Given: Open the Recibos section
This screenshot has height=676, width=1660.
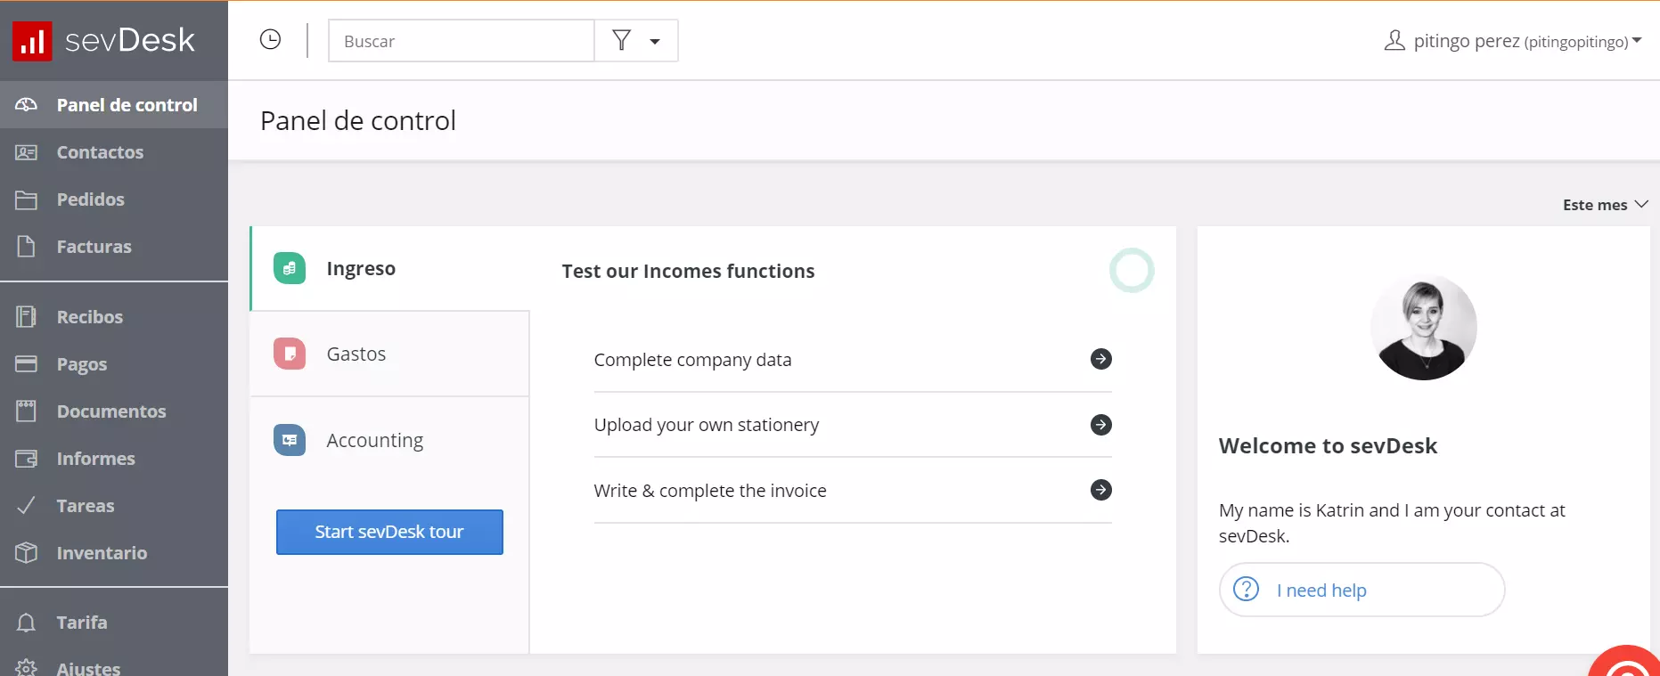Looking at the screenshot, I should coord(114,317).
